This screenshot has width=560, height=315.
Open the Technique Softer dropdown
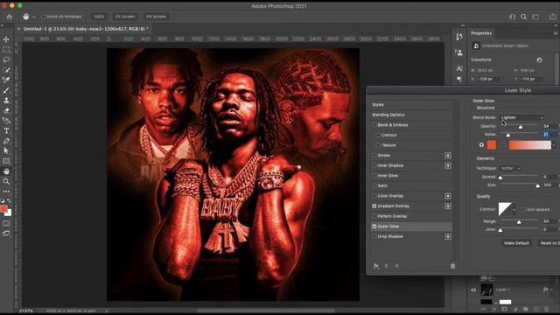coord(511,168)
